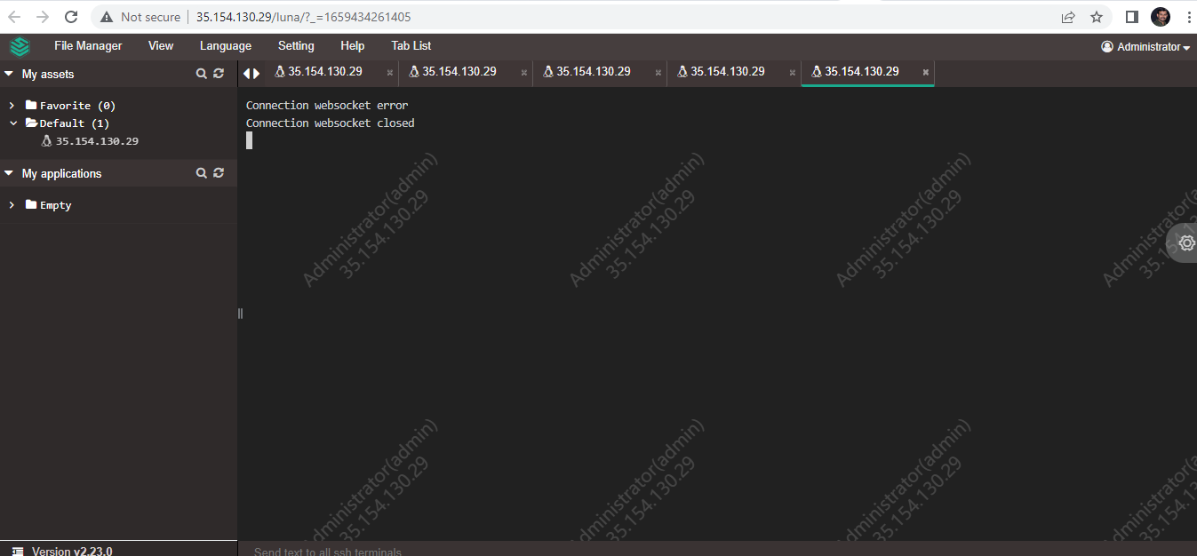
Task: Expand the Empty applications folder
Action: (11, 204)
